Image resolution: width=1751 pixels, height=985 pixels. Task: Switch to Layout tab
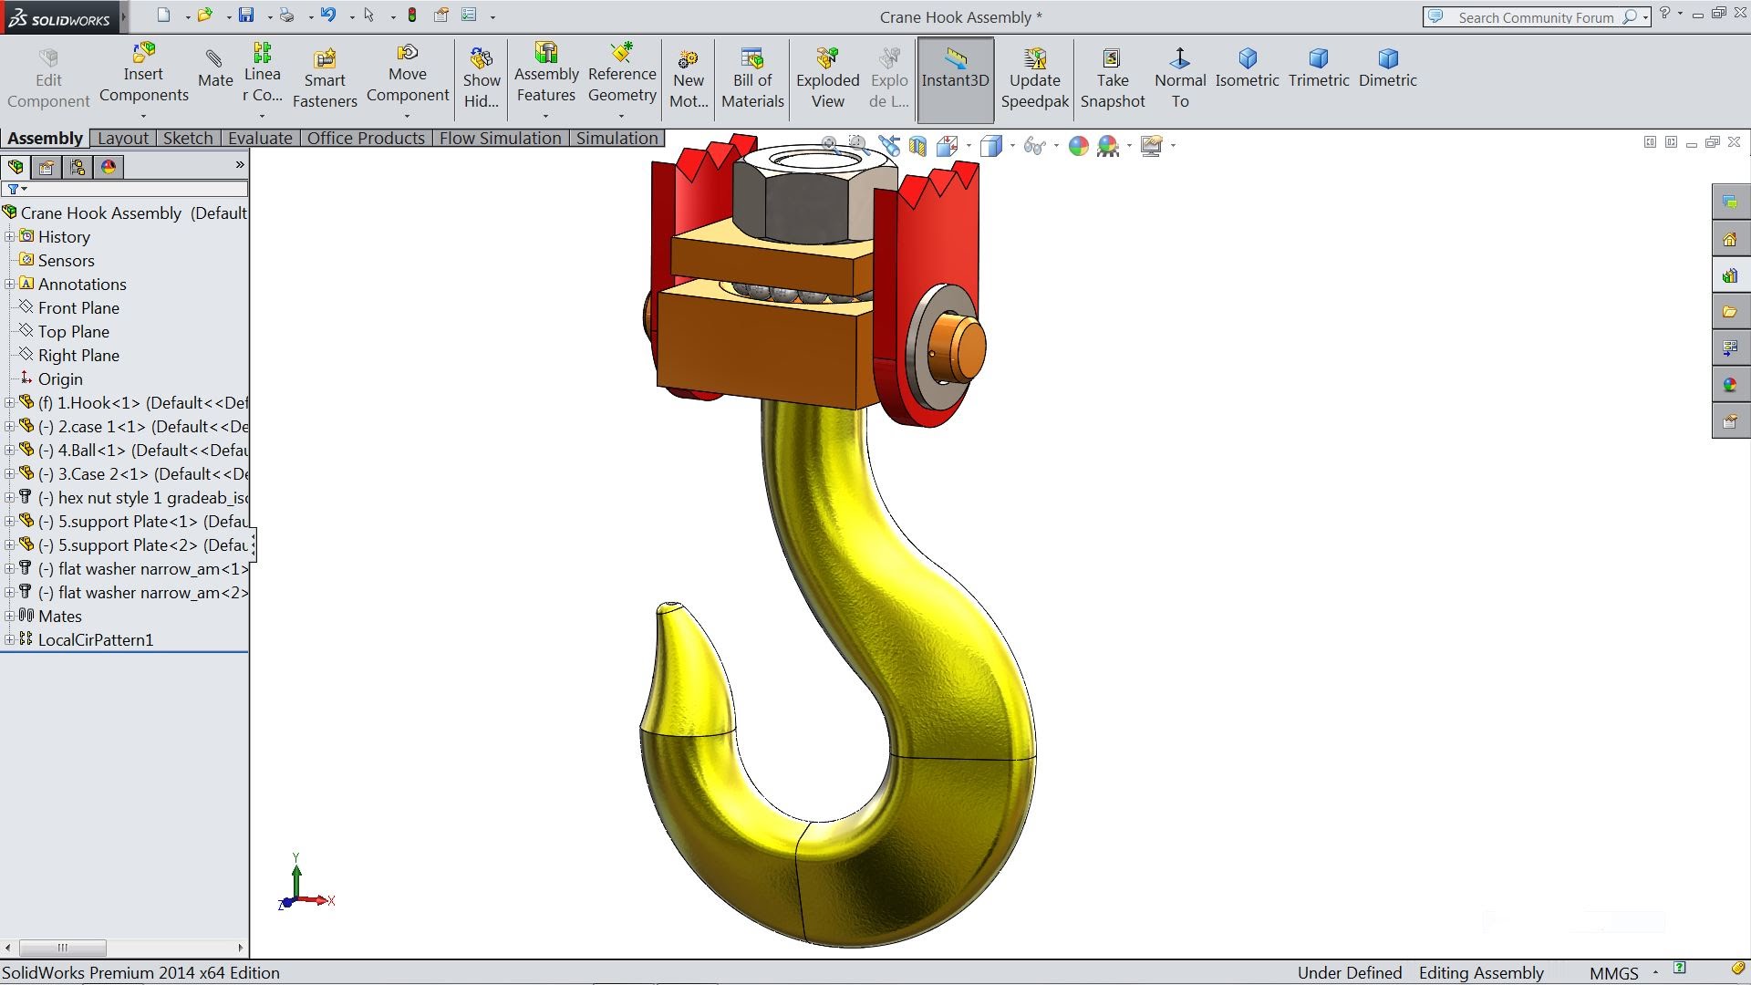[122, 138]
